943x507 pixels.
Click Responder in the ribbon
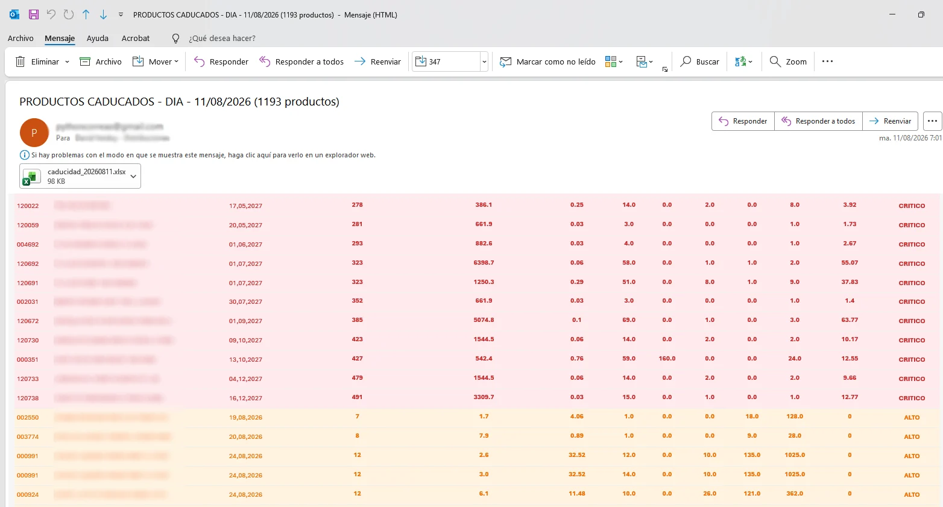click(221, 61)
